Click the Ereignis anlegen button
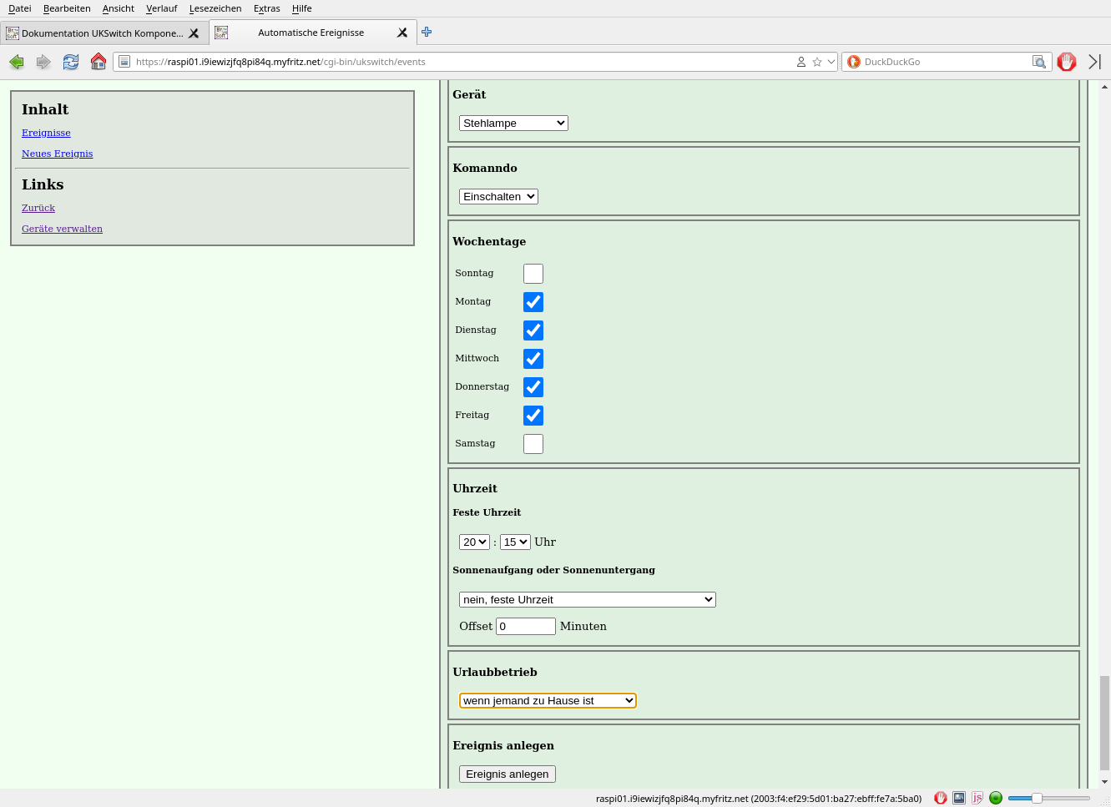 point(507,774)
